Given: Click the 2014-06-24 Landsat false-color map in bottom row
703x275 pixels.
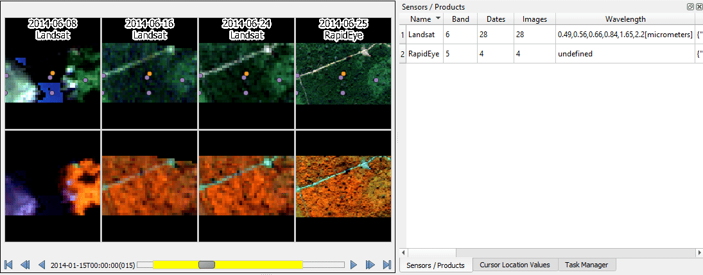Looking at the screenshot, I should pos(246,186).
